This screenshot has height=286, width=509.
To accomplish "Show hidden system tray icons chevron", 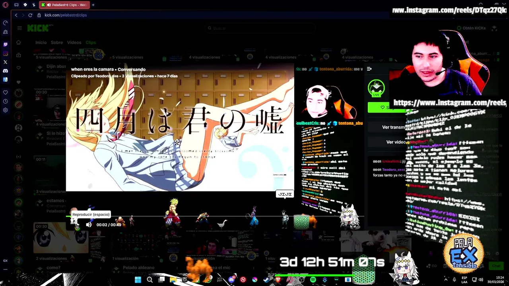I will 445,280.
